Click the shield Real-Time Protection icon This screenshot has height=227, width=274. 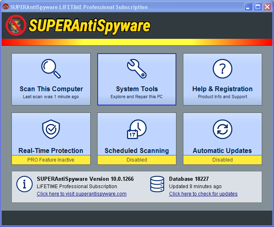pyautogui.click(x=51, y=129)
